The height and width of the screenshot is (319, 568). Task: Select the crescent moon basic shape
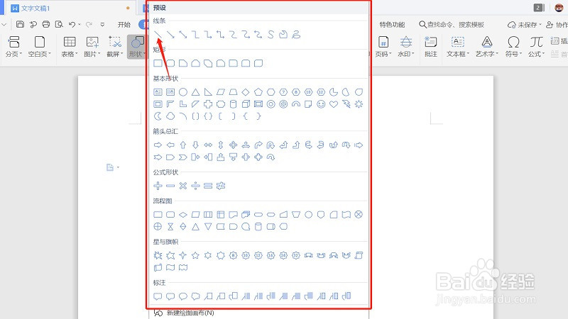click(158, 116)
